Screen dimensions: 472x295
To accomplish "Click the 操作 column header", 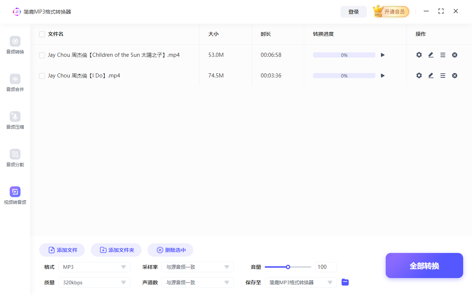I will tap(421, 34).
